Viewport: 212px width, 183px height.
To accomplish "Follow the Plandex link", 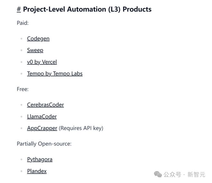I will [37, 171].
